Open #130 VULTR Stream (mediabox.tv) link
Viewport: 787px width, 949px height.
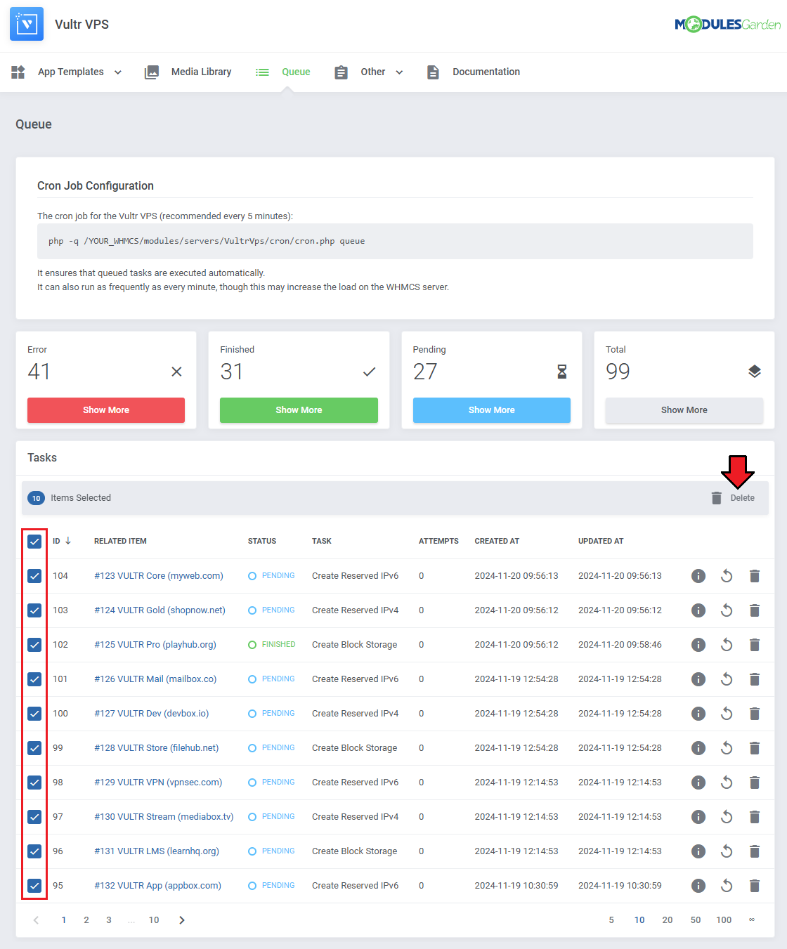[164, 817]
